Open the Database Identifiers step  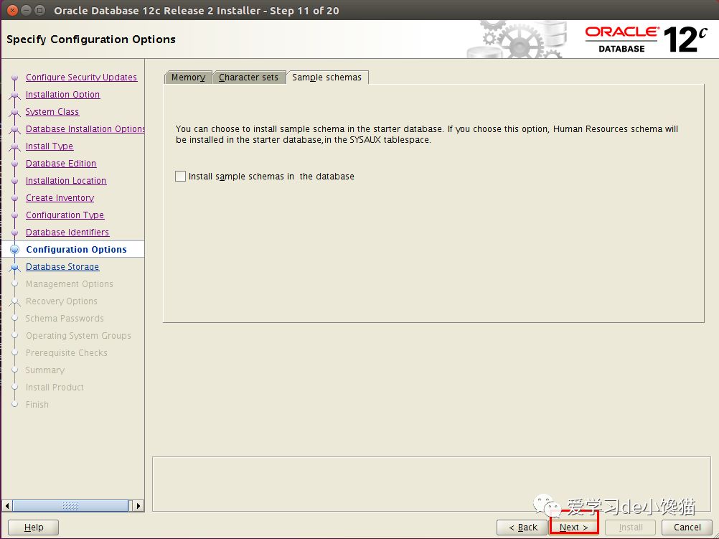67,232
